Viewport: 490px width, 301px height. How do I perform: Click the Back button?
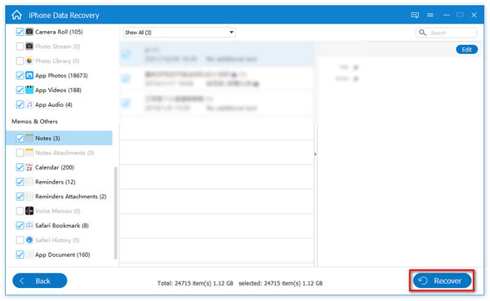[x=40, y=281]
